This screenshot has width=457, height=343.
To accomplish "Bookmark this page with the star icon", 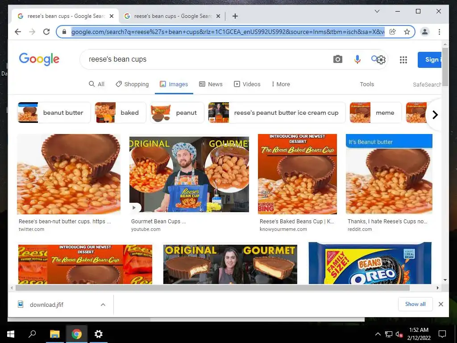I will pos(407,32).
